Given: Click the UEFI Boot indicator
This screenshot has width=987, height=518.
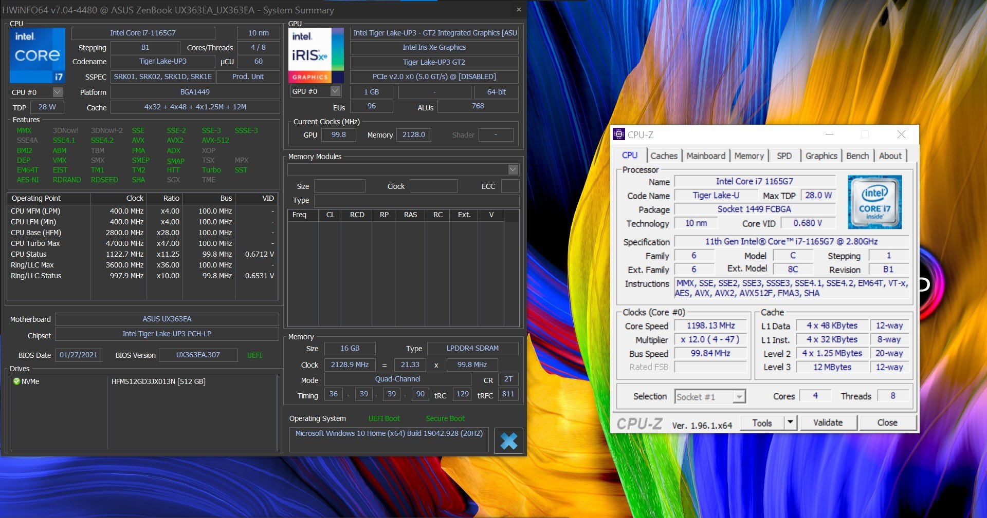Looking at the screenshot, I should [x=384, y=418].
